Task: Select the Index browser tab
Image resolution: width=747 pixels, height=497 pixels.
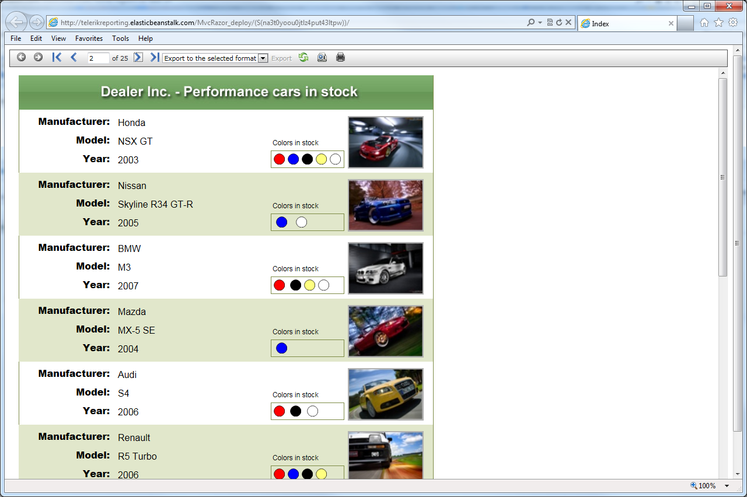Action: pos(627,23)
